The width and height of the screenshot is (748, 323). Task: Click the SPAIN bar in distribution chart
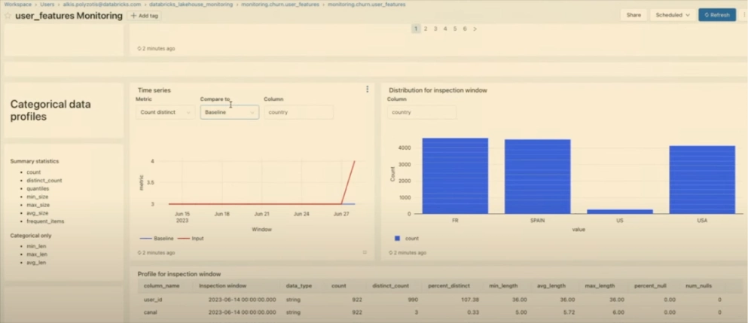pyautogui.click(x=538, y=176)
